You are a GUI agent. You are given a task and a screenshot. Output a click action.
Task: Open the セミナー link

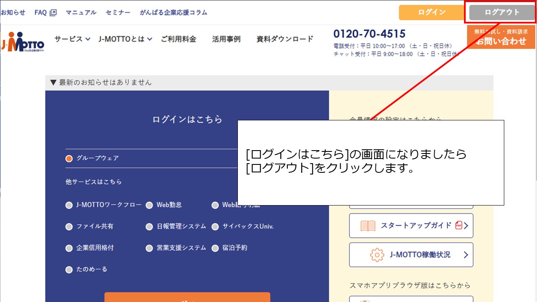118,13
